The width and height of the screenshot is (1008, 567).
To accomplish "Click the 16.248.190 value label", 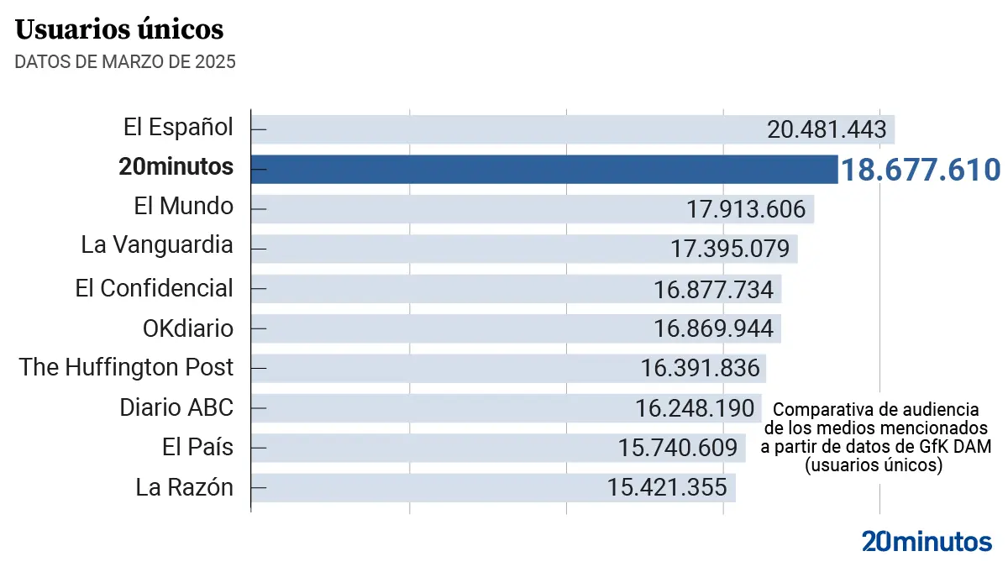I will 695,408.
